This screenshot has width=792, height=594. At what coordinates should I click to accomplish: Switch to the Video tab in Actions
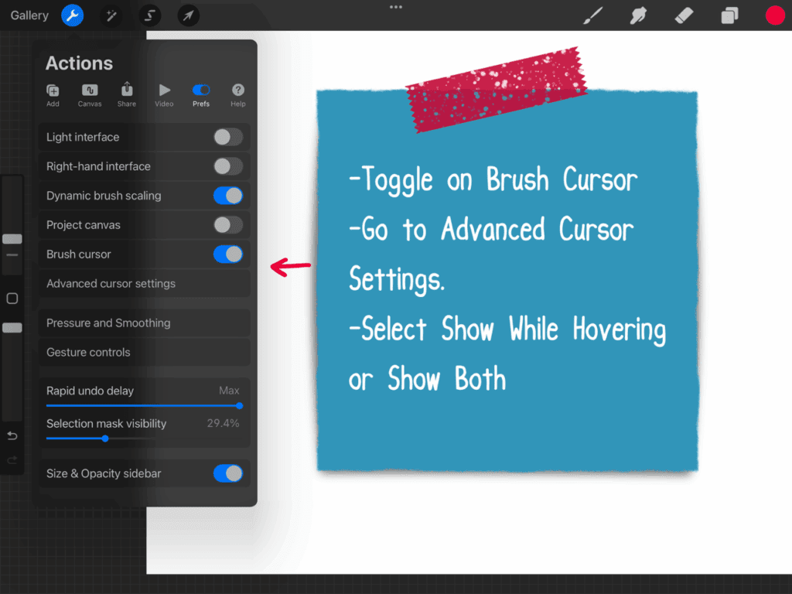[164, 95]
